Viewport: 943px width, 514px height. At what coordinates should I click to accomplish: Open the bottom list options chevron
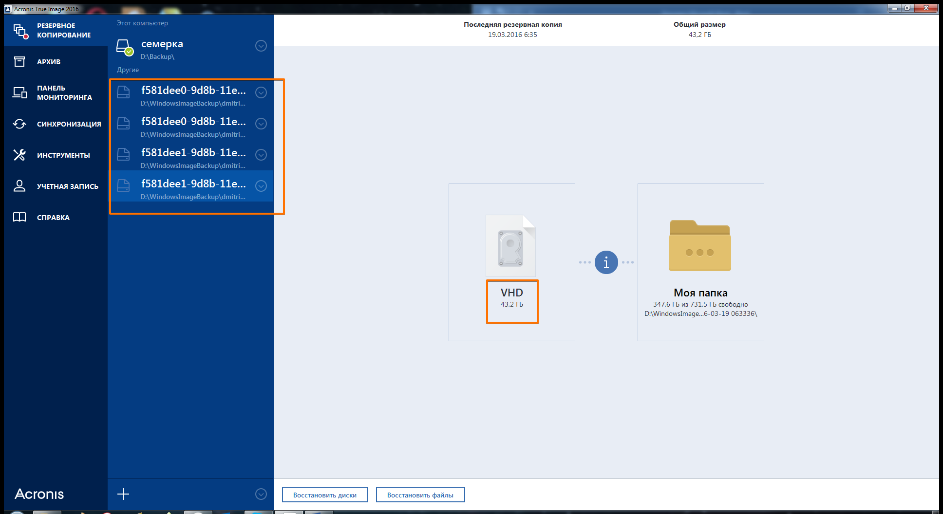[261, 494]
